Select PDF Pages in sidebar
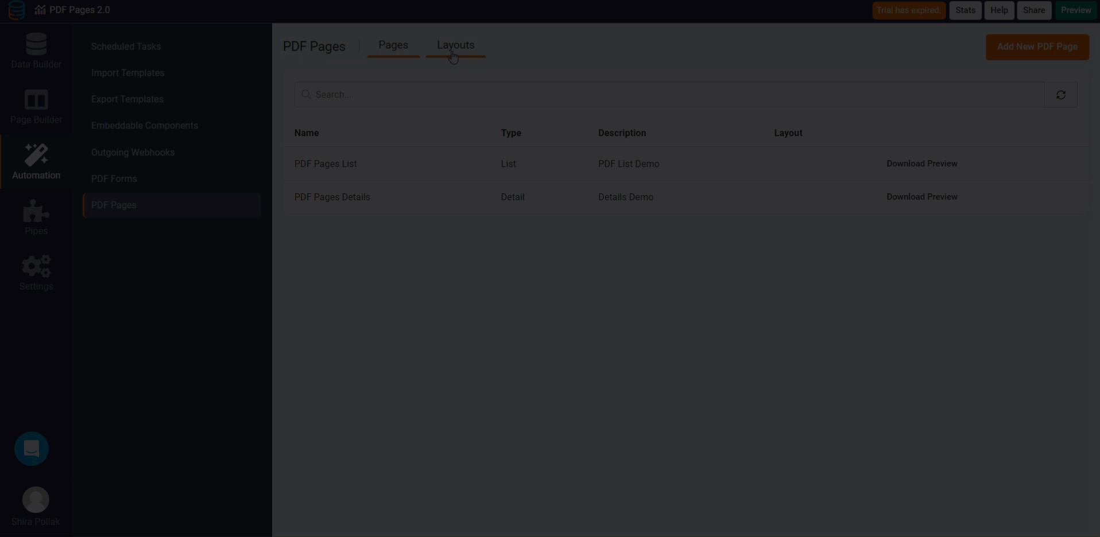This screenshot has width=1100, height=537. pos(172,205)
